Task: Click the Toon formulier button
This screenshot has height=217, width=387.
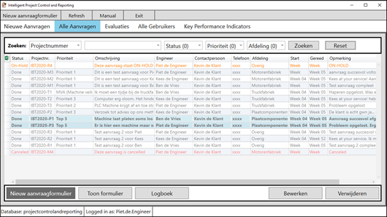Action: (105, 193)
